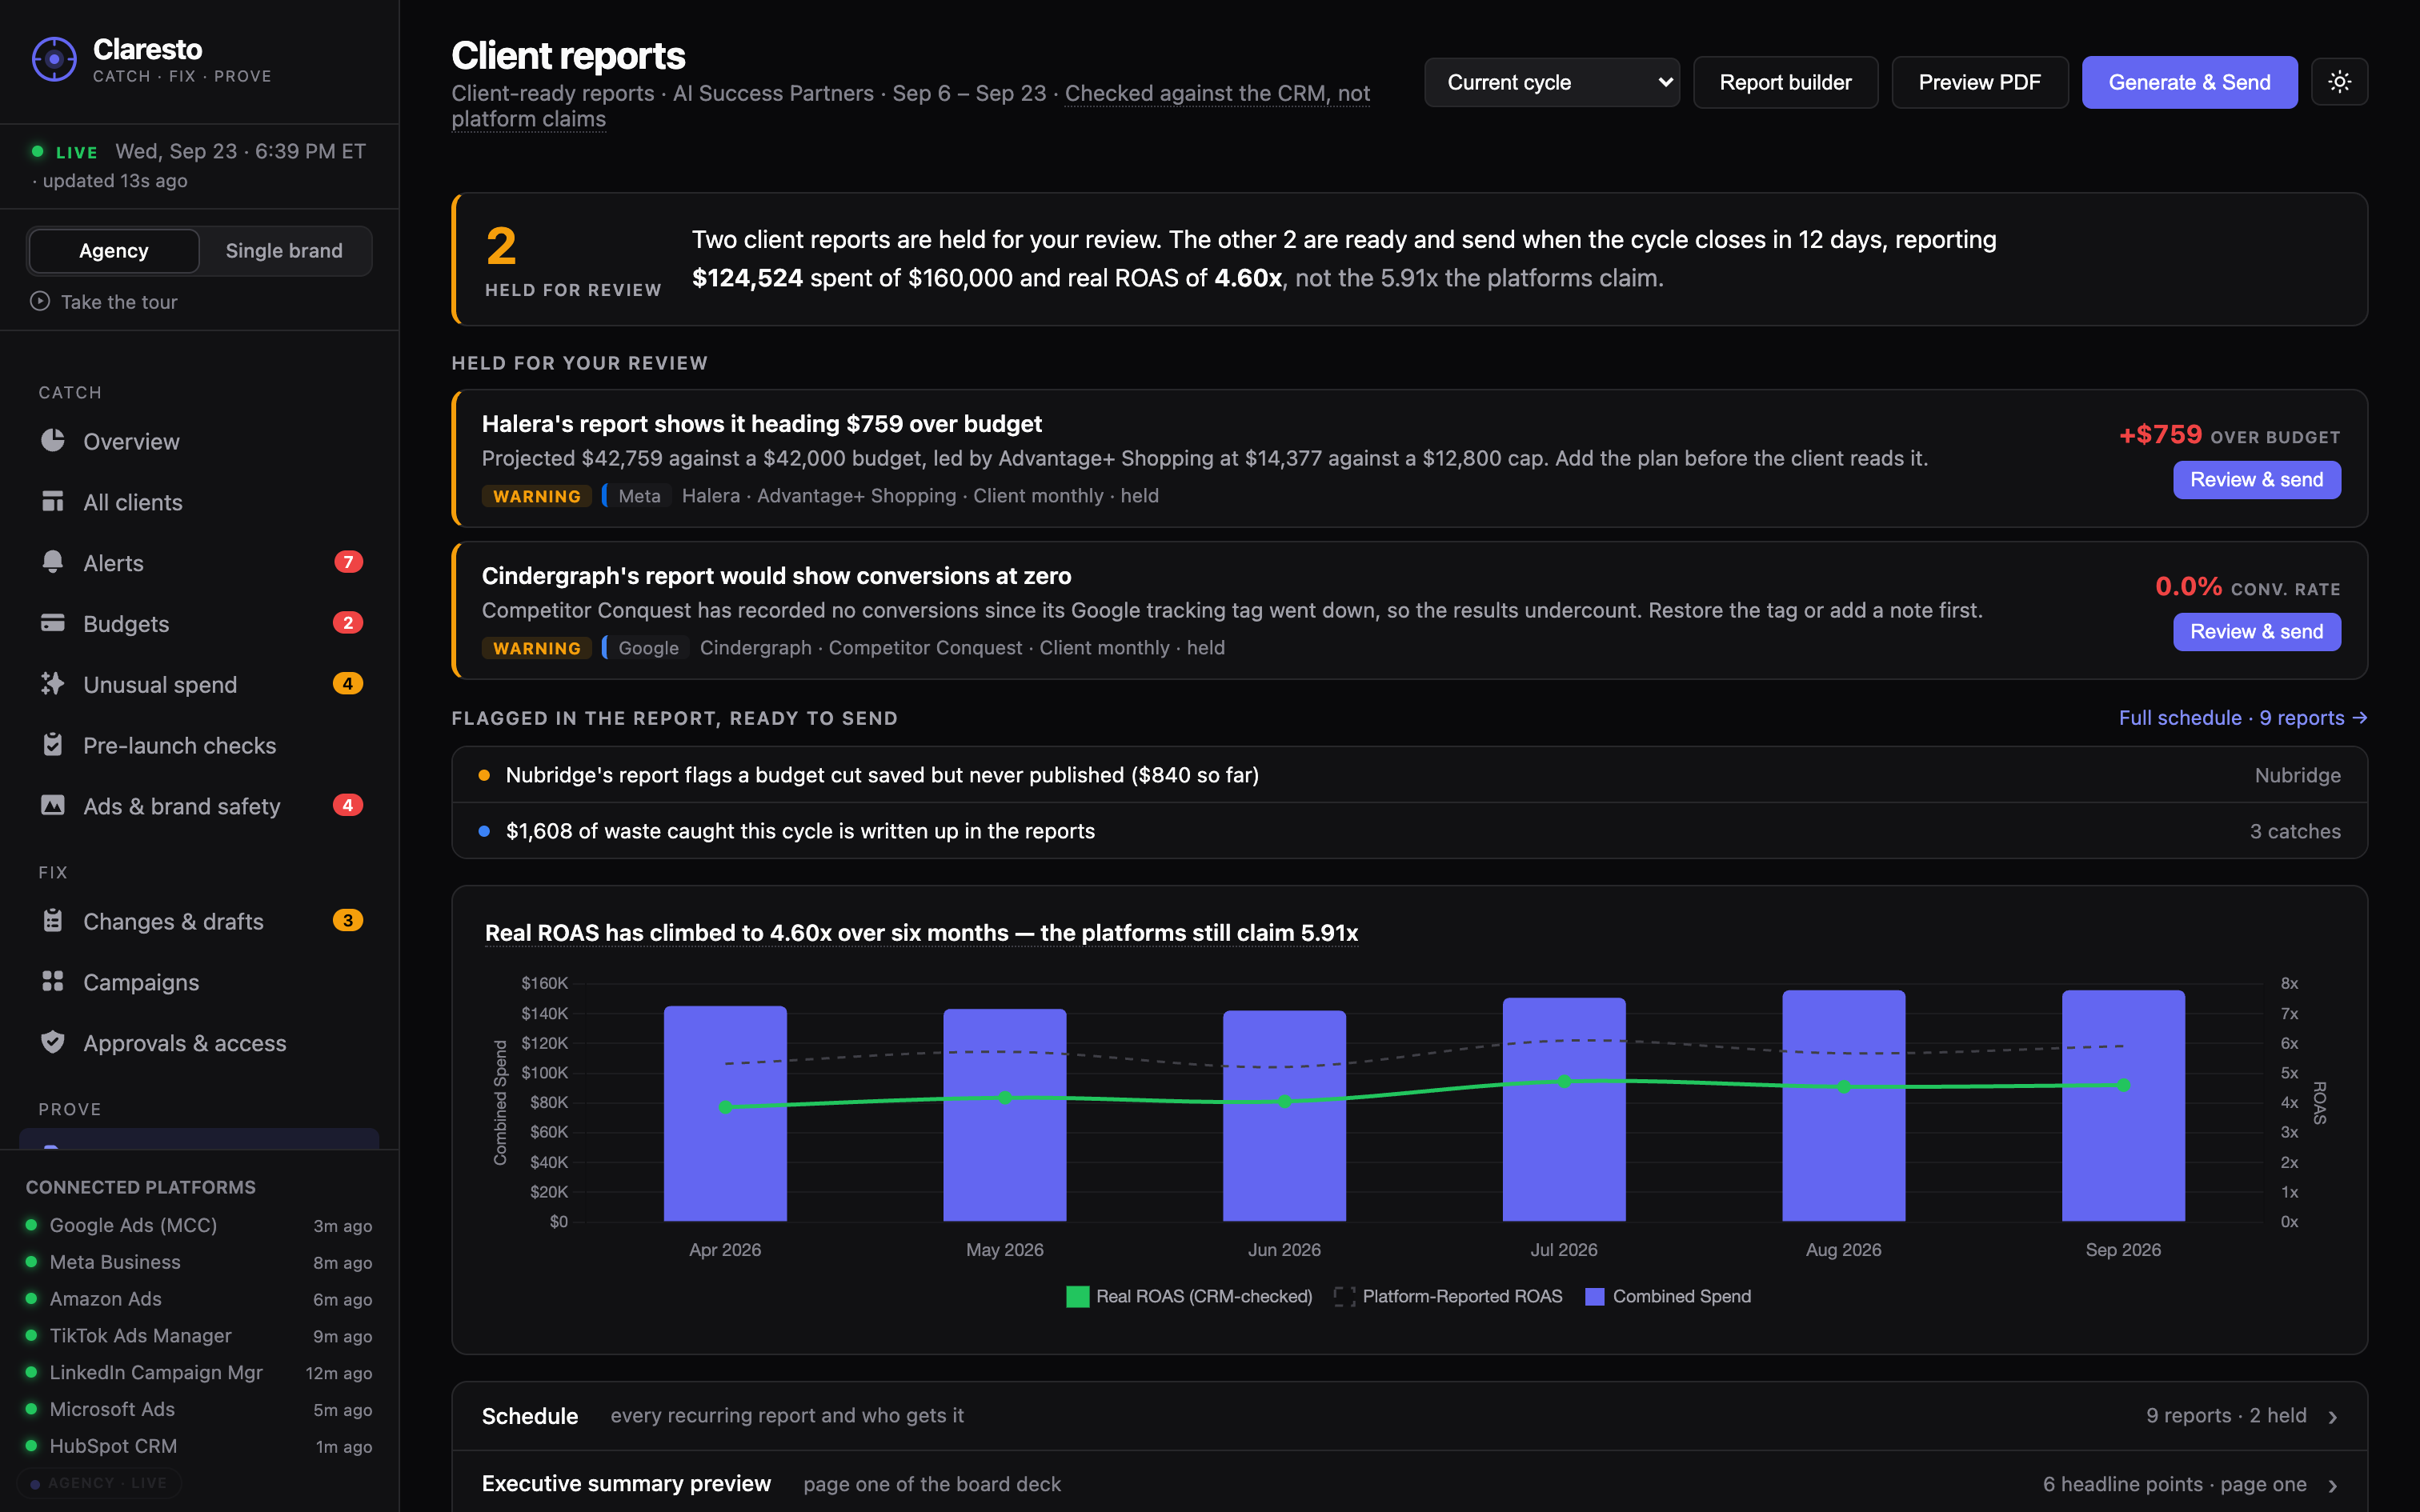
Task: Toggle Platform-Reported ROAS legend series
Action: (x=1449, y=1296)
